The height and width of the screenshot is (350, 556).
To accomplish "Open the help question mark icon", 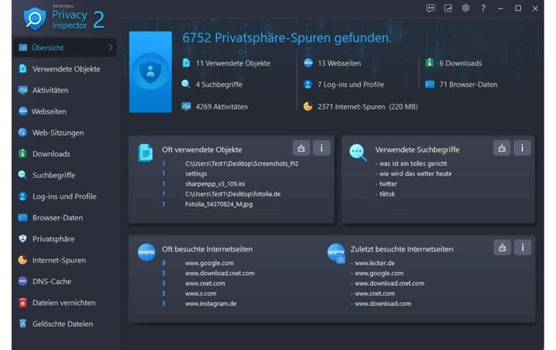I will point(483,8).
